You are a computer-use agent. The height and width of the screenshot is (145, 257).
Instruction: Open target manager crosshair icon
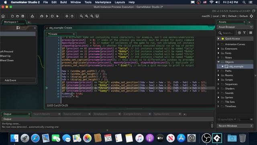coord(251,16)
